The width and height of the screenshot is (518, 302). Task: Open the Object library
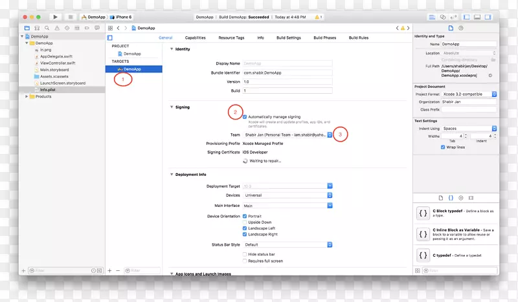point(461,198)
